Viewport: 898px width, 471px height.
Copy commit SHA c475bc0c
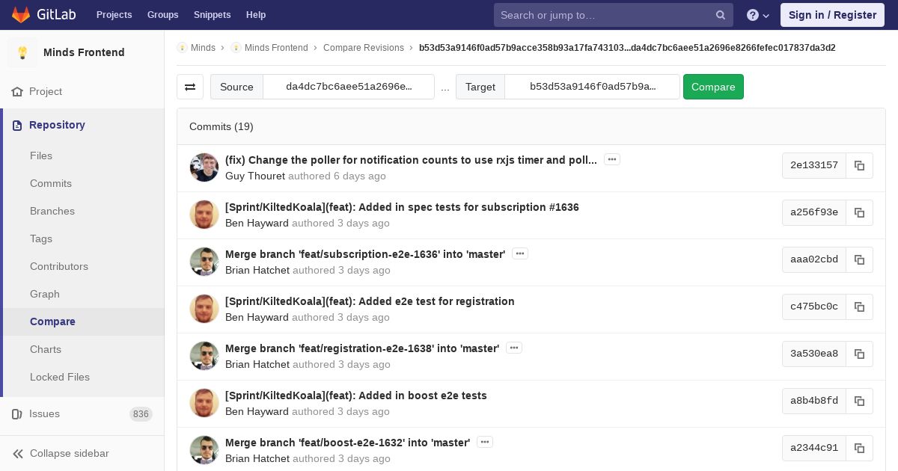click(x=859, y=307)
